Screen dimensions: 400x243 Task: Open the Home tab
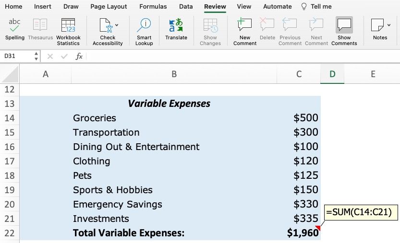[13, 7]
